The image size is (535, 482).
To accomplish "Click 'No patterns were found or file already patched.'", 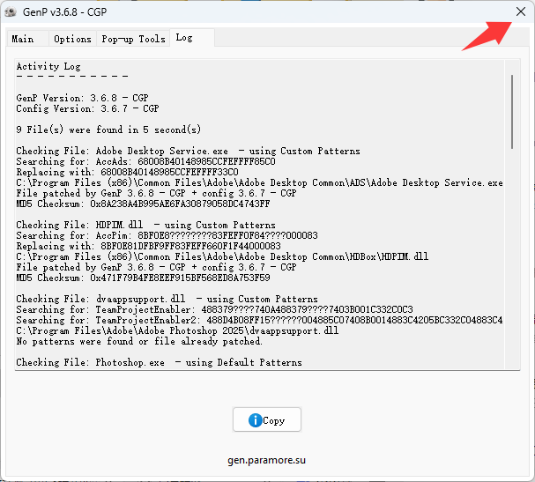I will click(x=139, y=341).
